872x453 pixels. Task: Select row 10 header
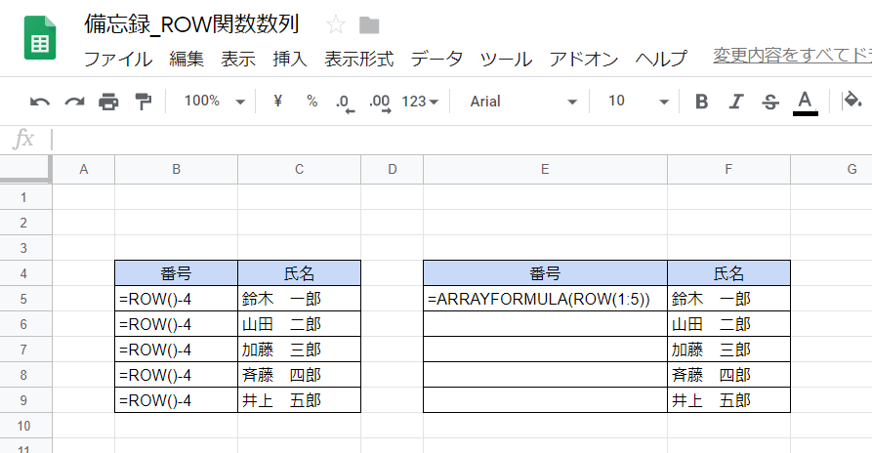click(25, 426)
